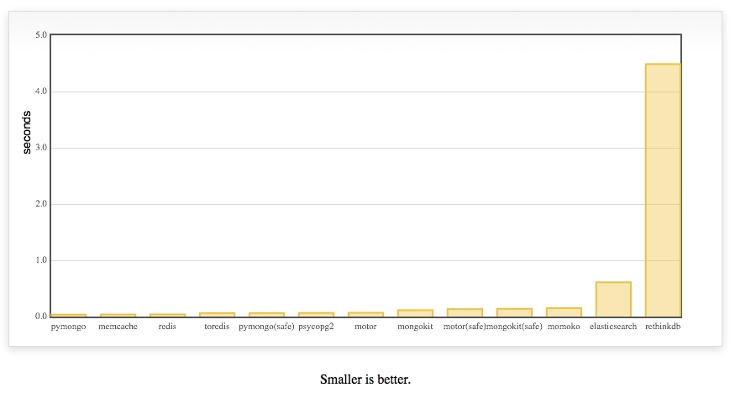The width and height of the screenshot is (735, 398).
Task: Click the "Smaller is better." caption
Action: coord(365,380)
